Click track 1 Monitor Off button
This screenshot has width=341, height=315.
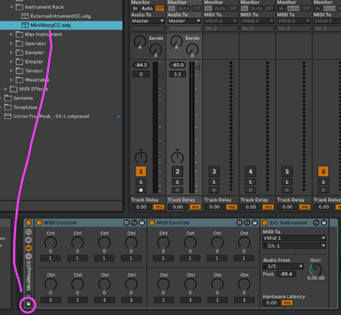coord(160,9)
